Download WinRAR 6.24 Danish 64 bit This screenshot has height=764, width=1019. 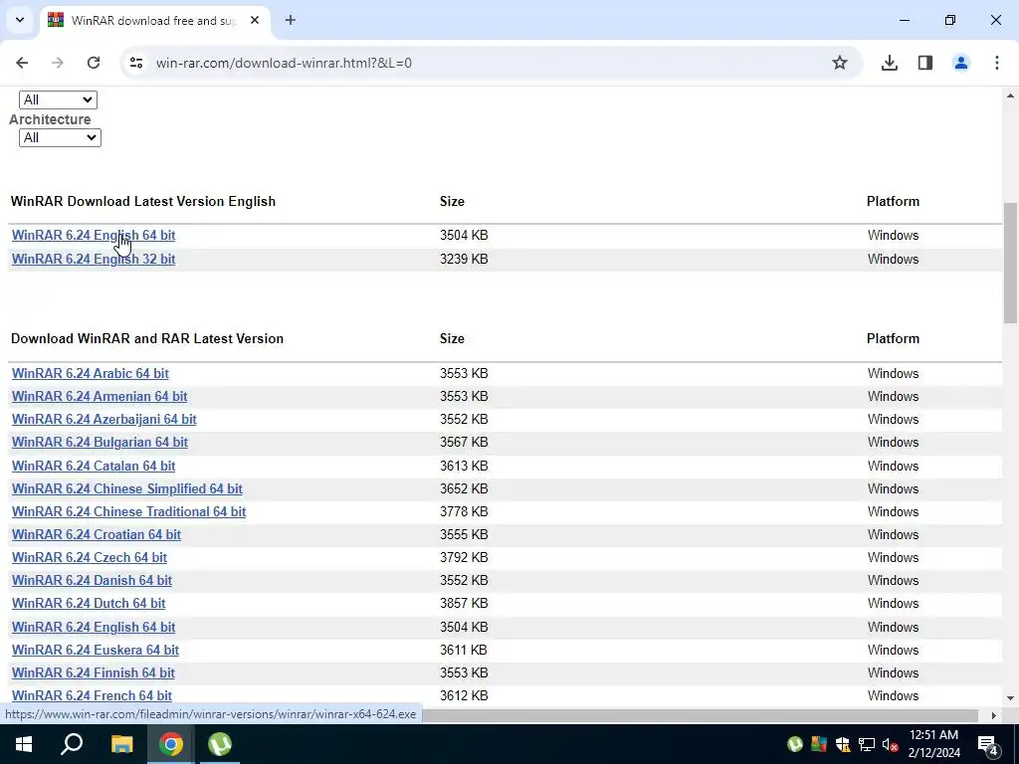[x=92, y=580]
